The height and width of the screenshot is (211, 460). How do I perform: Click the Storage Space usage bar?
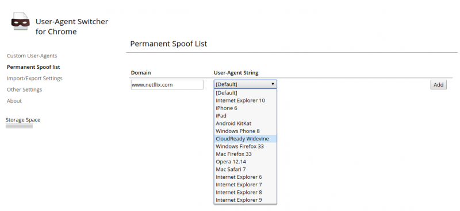click(19, 126)
